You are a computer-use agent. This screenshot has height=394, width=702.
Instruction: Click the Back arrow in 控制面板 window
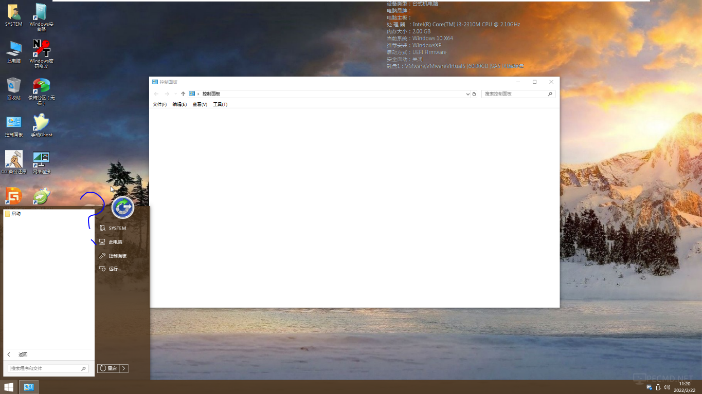tap(156, 94)
